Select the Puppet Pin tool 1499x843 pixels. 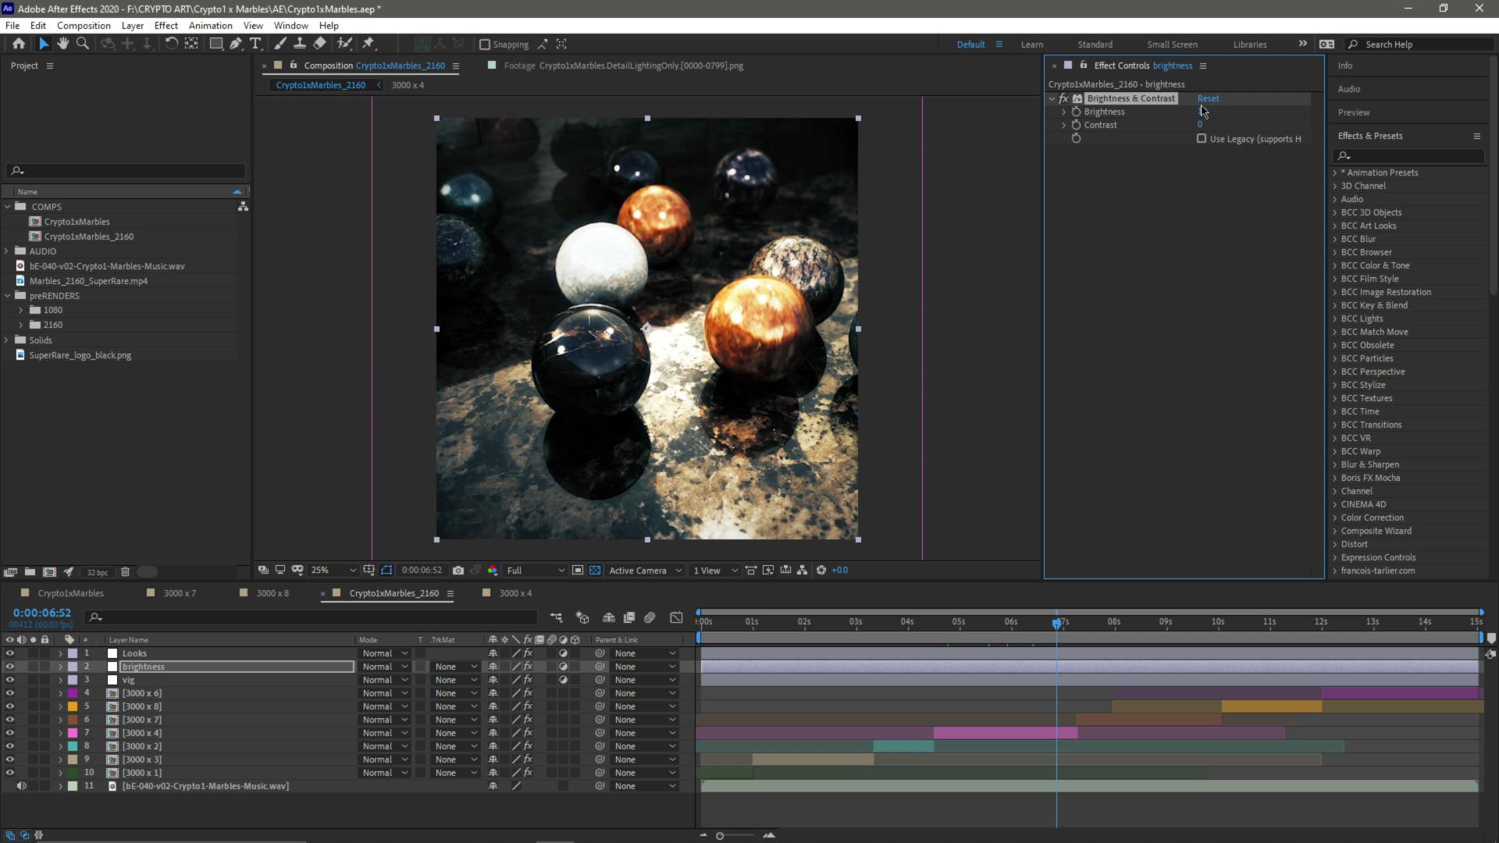click(369, 44)
